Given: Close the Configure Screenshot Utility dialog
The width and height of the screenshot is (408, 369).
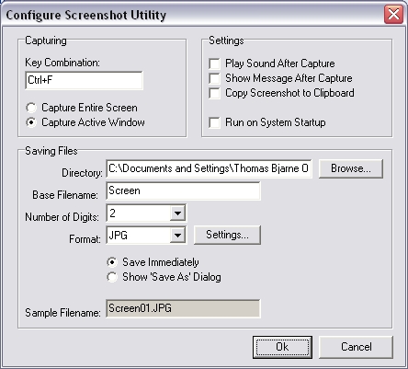Looking at the screenshot, I should tap(393, 15).
